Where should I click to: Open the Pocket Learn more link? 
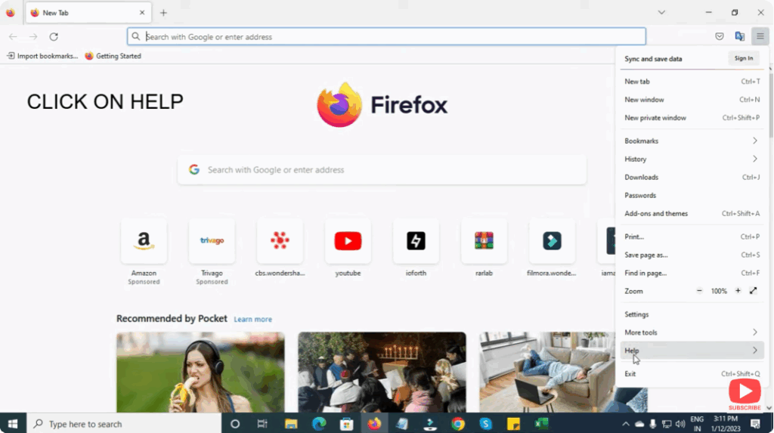pyautogui.click(x=252, y=320)
